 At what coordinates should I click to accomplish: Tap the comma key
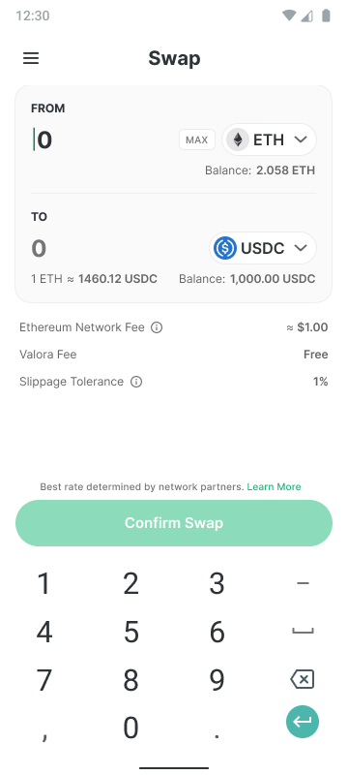44,728
